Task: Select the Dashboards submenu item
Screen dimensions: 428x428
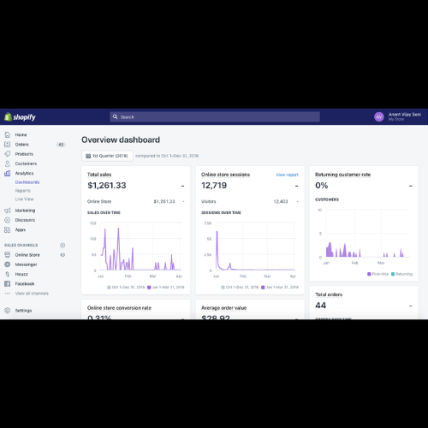Action: (x=27, y=182)
